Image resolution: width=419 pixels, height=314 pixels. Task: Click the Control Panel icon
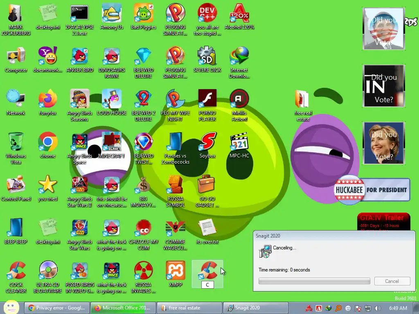[x=16, y=188]
